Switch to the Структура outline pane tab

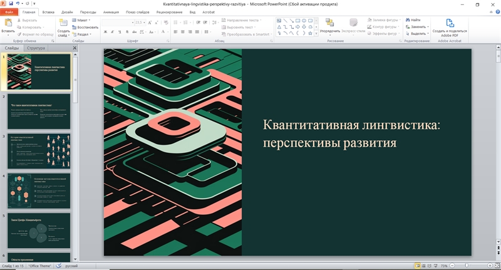tap(36, 48)
